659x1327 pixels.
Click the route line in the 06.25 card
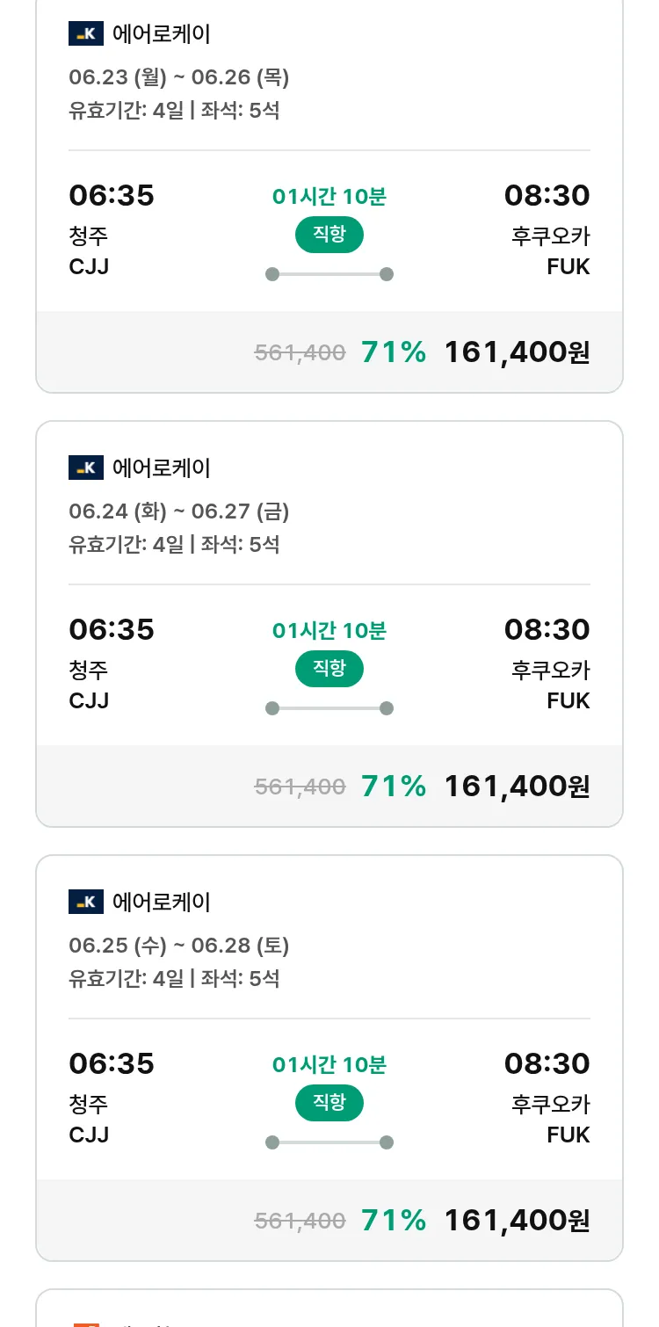[329, 1142]
